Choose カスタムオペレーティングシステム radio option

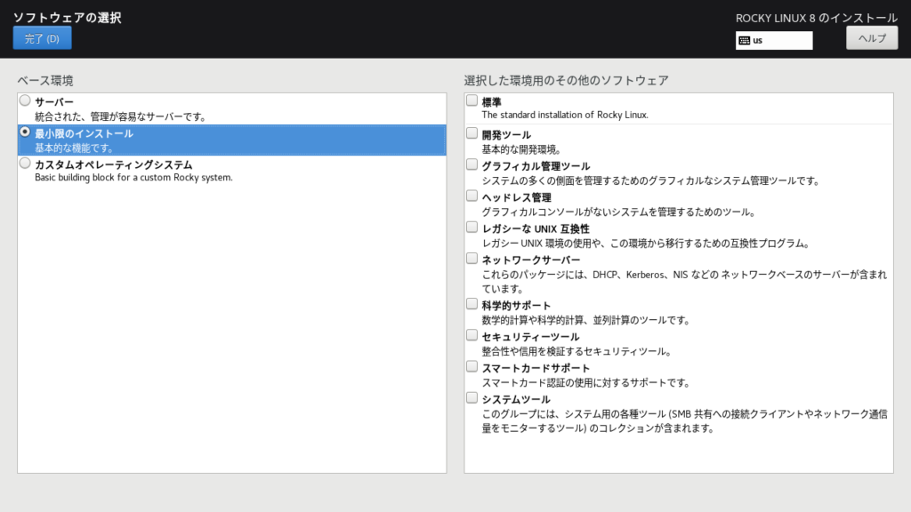tap(25, 164)
